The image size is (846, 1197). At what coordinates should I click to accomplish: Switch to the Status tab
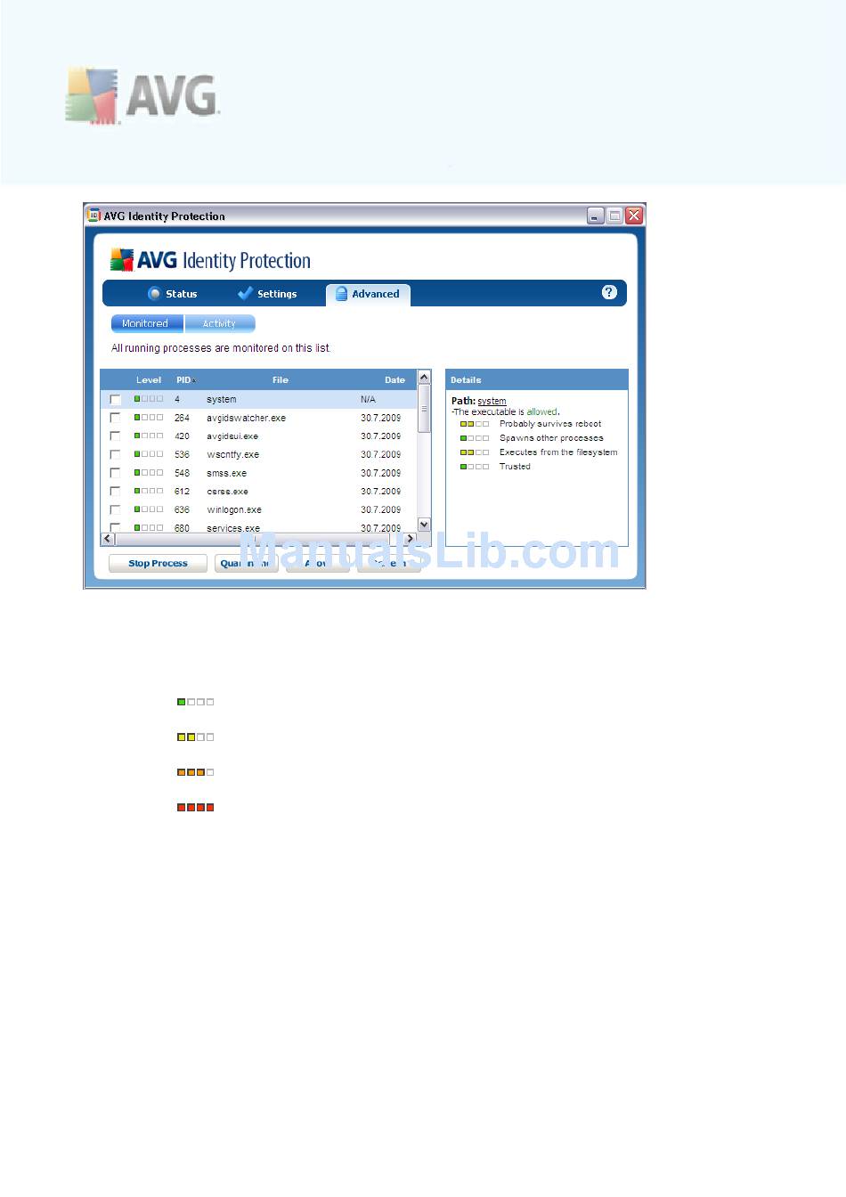coord(173,294)
